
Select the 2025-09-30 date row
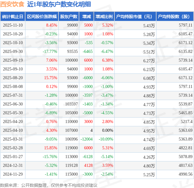[97, 51]
